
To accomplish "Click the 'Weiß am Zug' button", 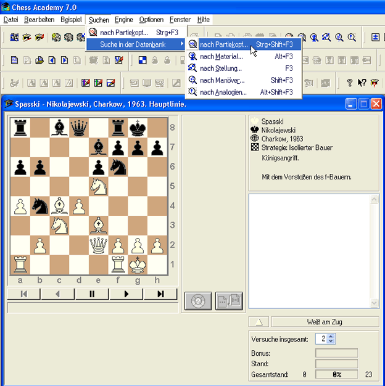I will (325, 322).
